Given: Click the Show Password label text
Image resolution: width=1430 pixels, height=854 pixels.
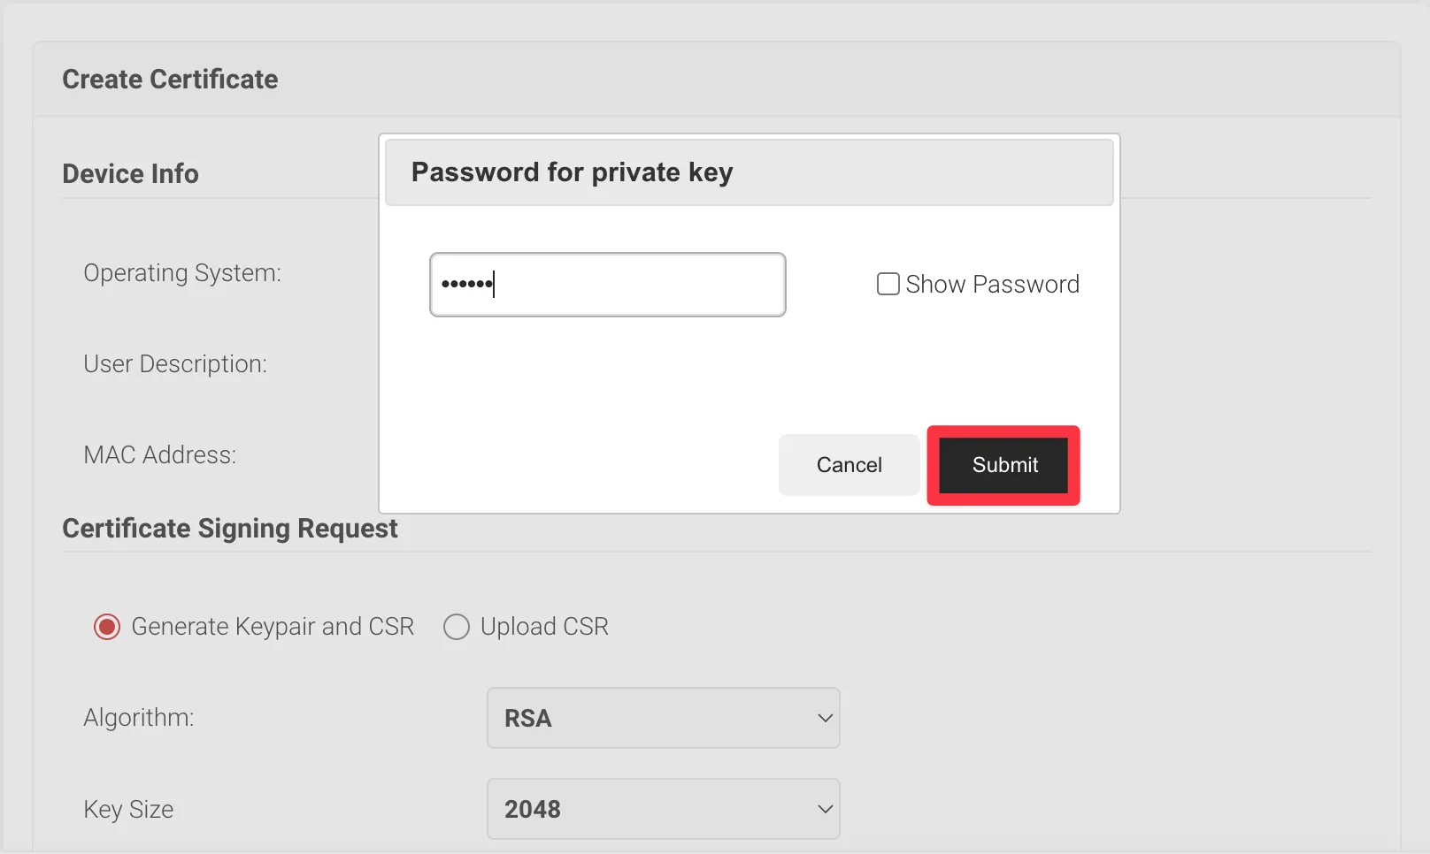Looking at the screenshot, I should coord(992,284).
